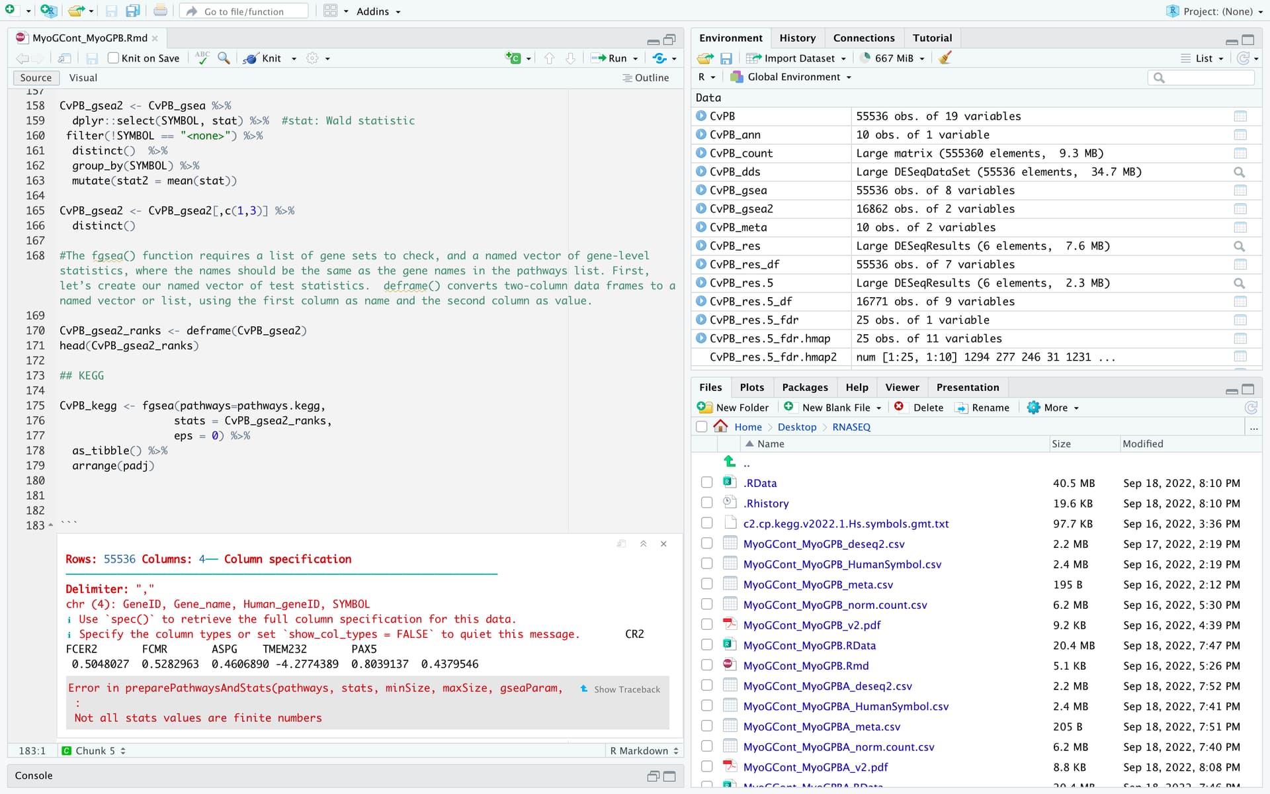
Task: Go to parent directory up arrow
Action: (730, 461)
